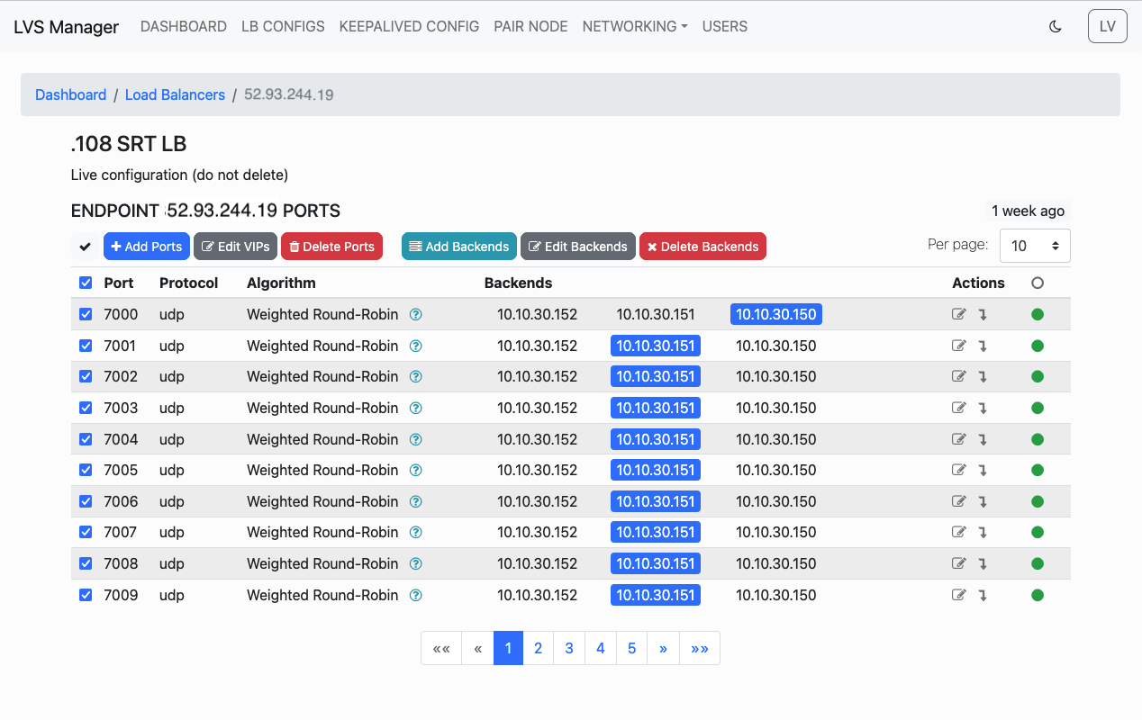Click Dashboard breadcrumb link
1142x720 pixels.
(x=70, y=94)
